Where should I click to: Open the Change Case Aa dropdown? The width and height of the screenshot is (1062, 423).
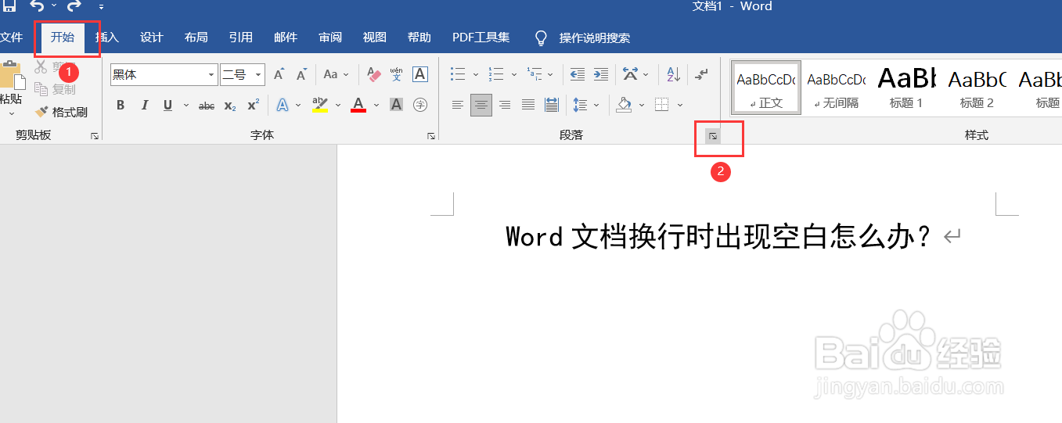point(336,74)
